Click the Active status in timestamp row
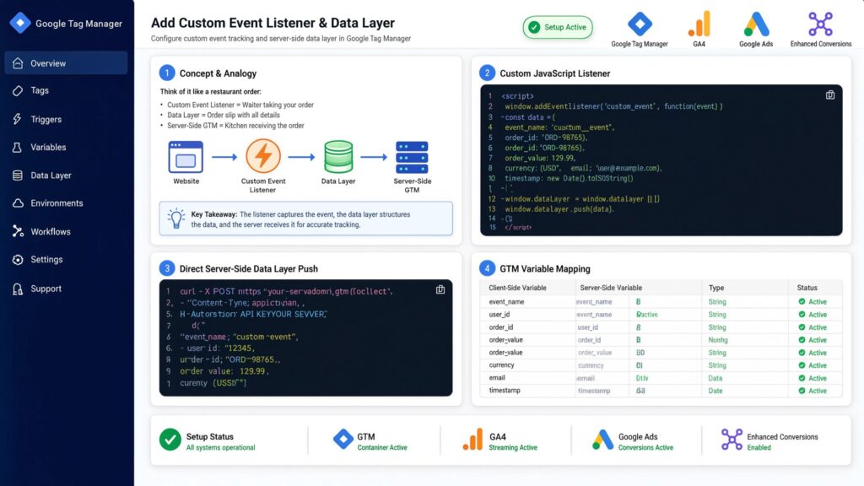The image size is (864, 486). [x=813, y=391]
